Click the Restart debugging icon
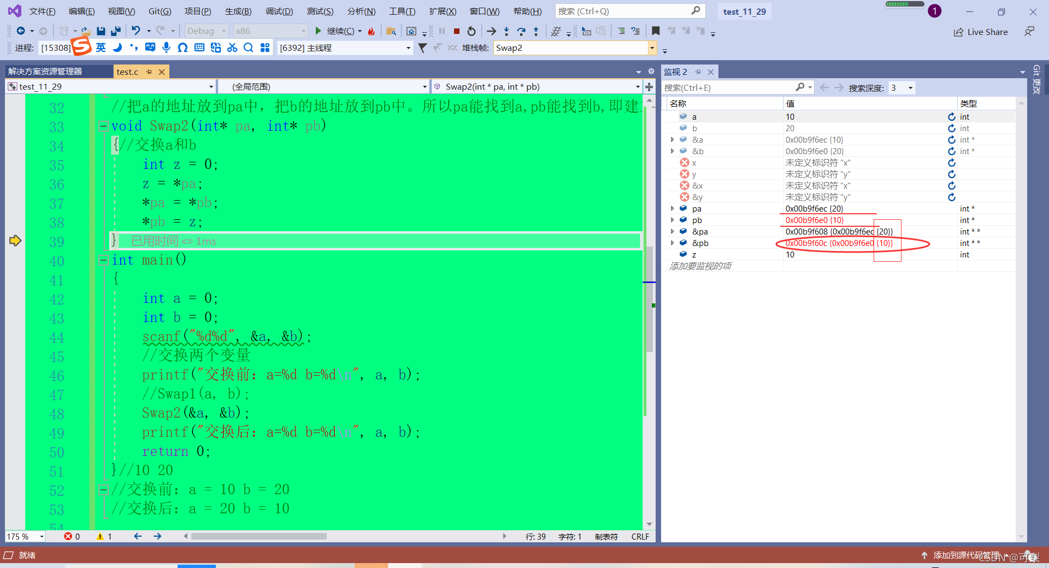The width and height of the screenshot is (1049, 568). [472, 31]
